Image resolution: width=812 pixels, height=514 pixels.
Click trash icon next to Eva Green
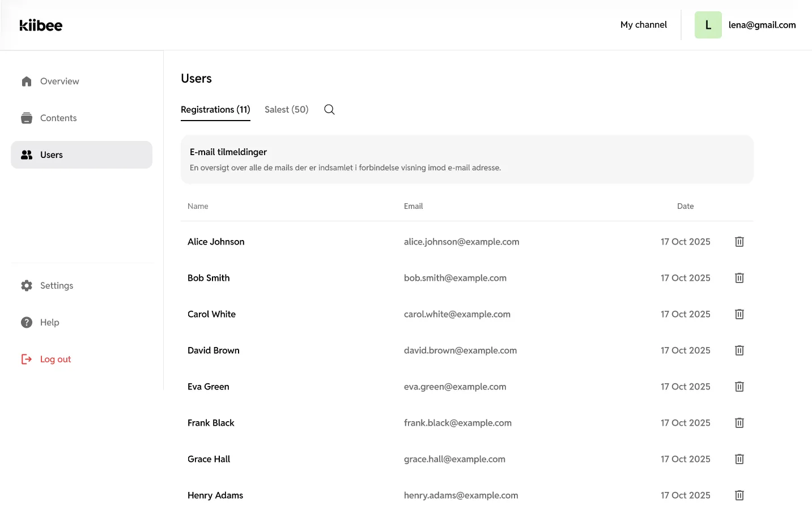point(739,387)
